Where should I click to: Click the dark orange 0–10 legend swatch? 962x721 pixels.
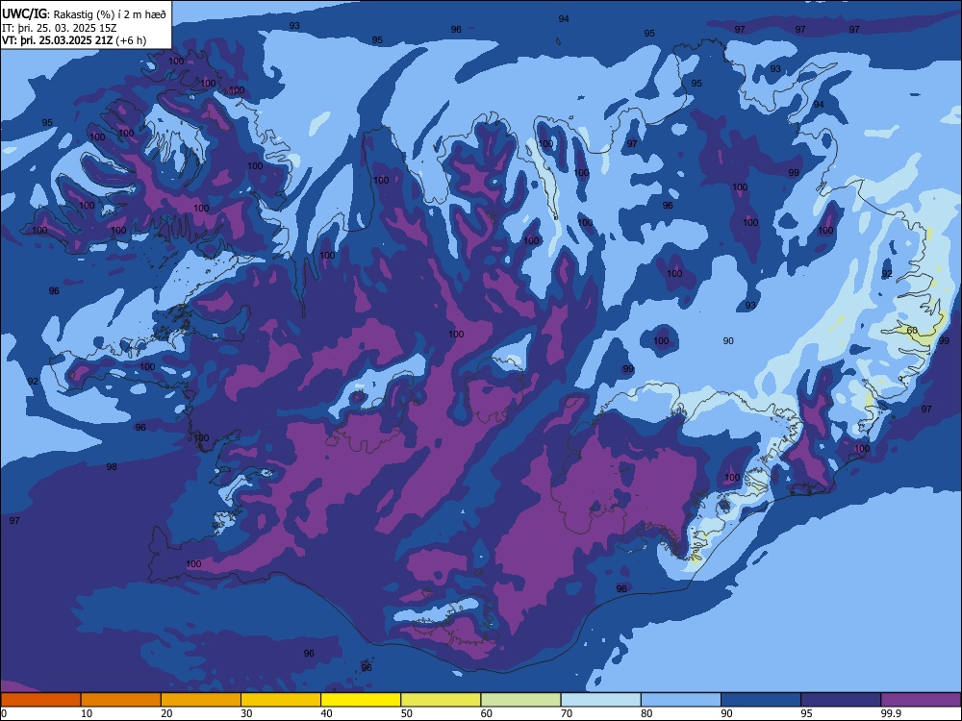(x=40, y=700)
